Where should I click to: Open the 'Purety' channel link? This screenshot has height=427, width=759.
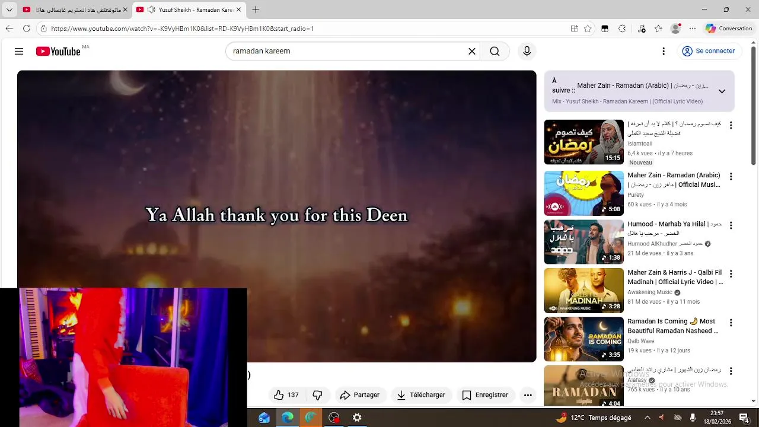(x=636, y=195)
